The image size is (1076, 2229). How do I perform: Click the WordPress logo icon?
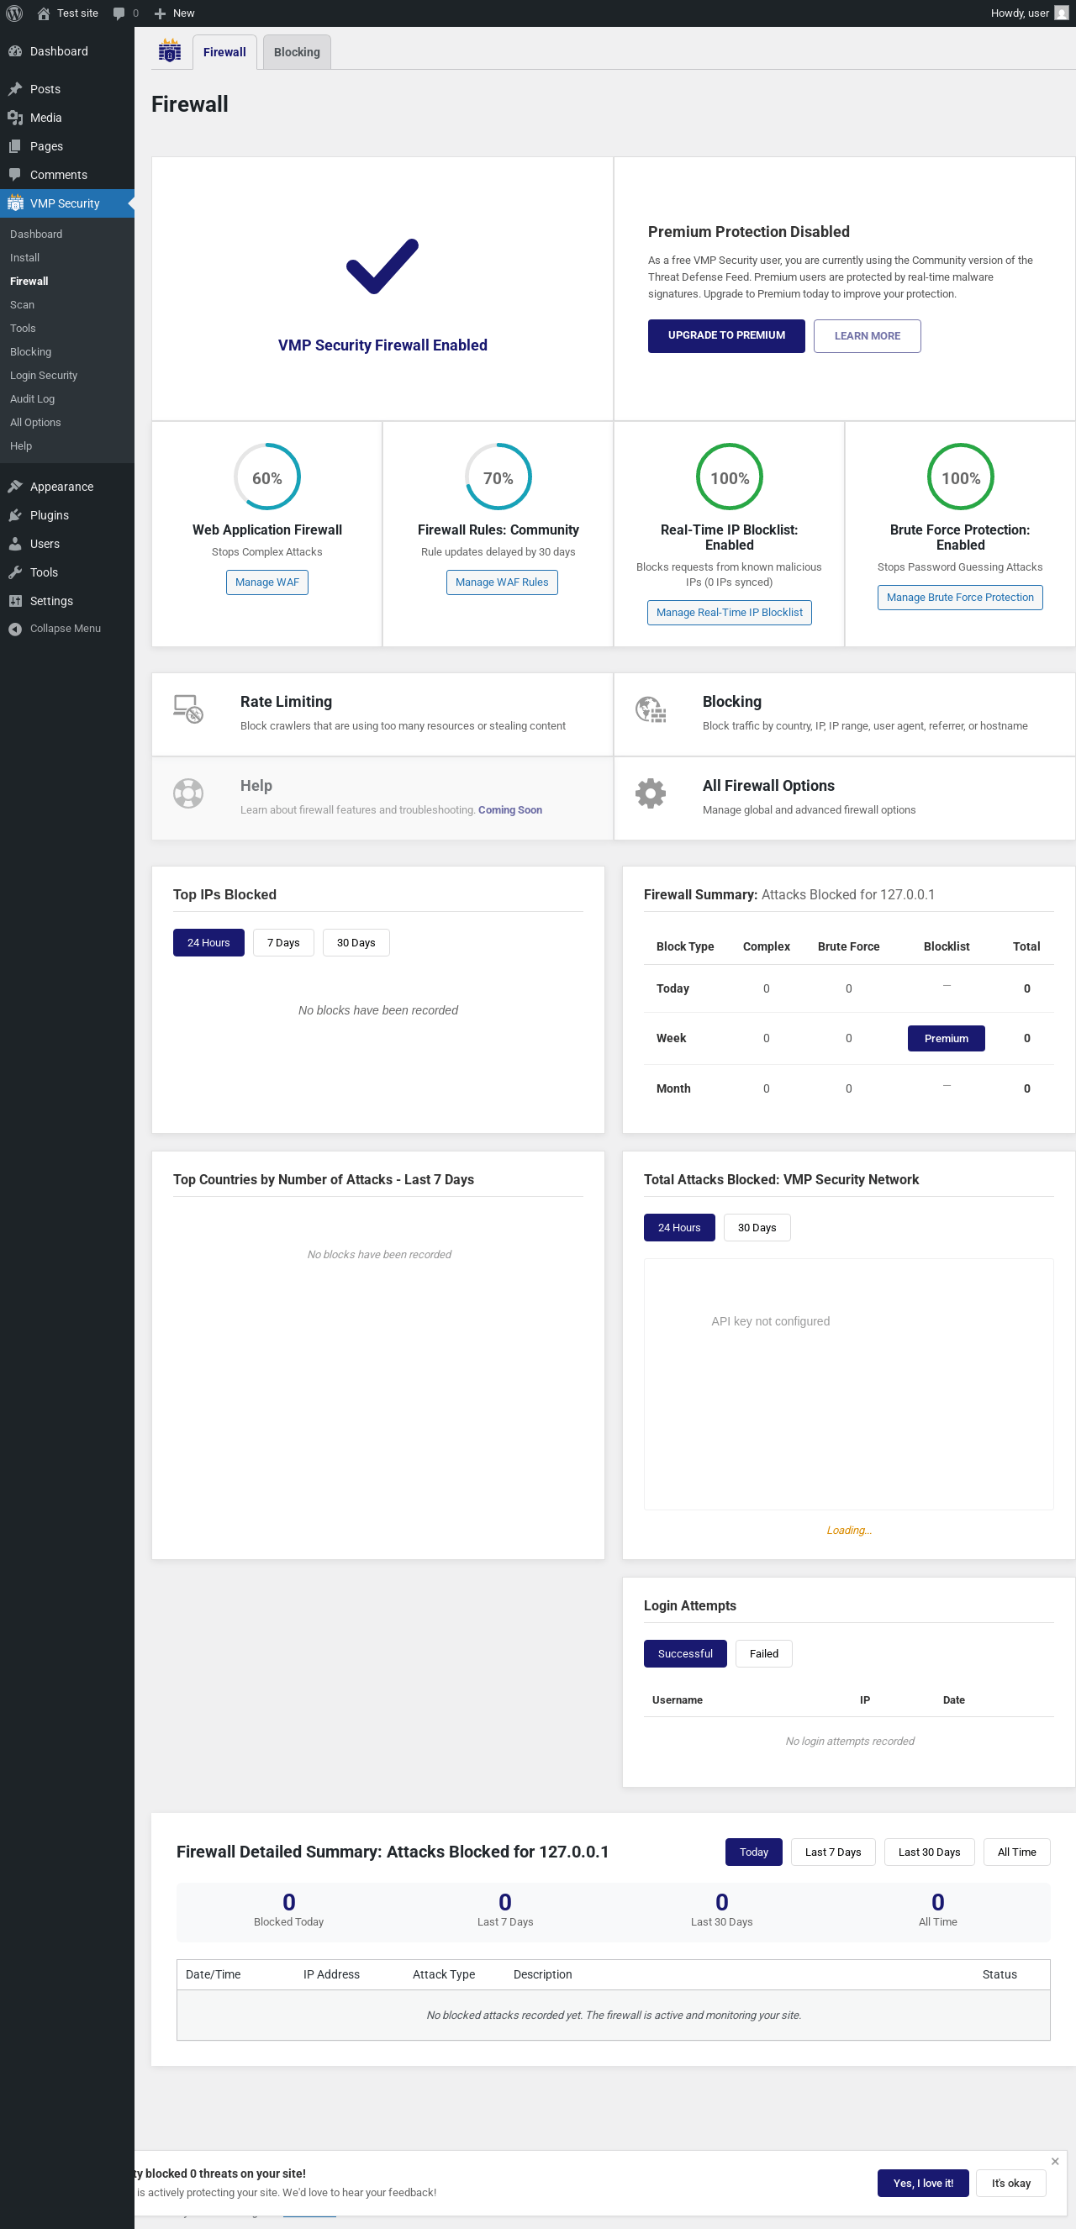coord(13,13)
